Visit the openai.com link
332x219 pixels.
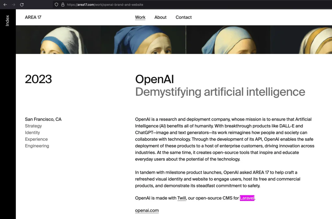point(147,210)
